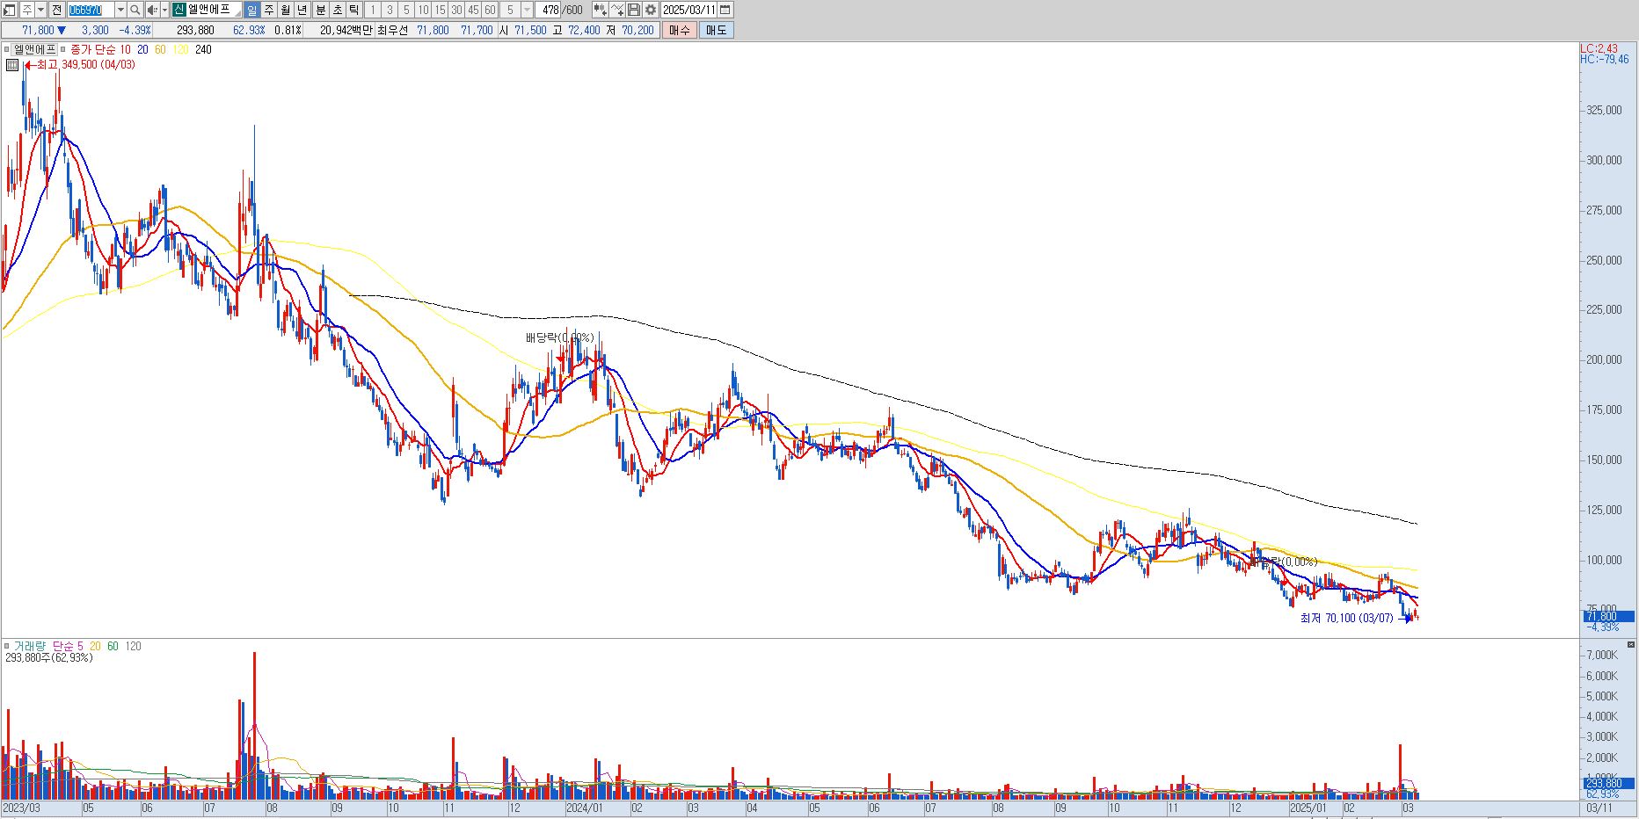The image size is (1639, 819).
Task: Click the candlestick chart type icon
Action: pyautogui.click(x=601, y=10)
